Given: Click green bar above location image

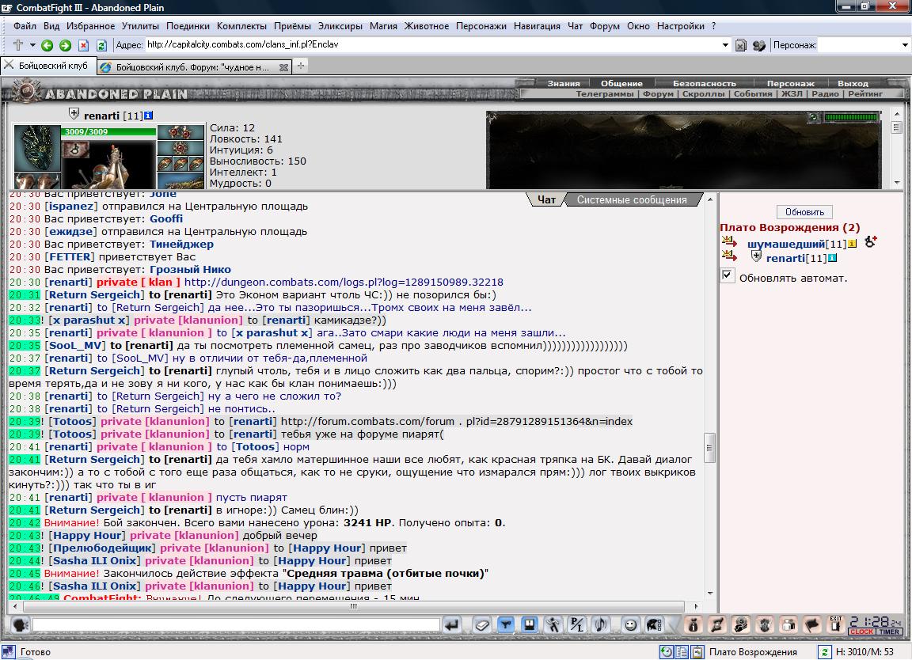Looking at the screenshot, I should point(851,117).
